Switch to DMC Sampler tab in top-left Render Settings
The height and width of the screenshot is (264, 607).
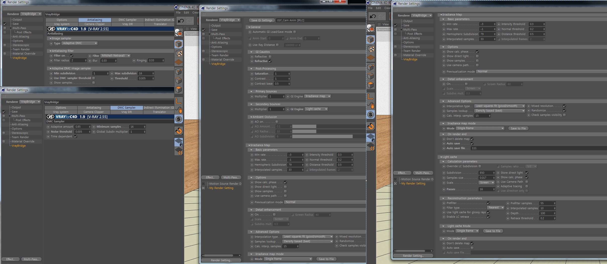point(127,20)
